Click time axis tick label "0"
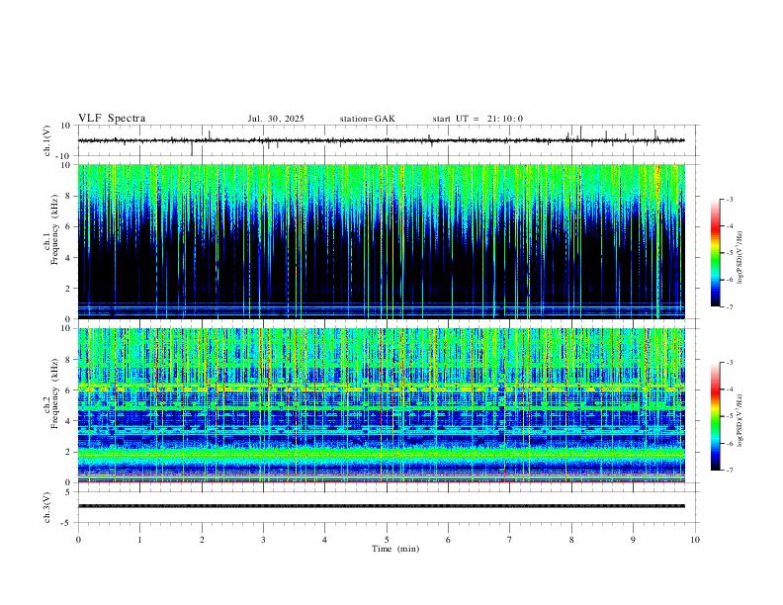Image resolution: width=783 pixels, height=605 pixels. [78, 540]
